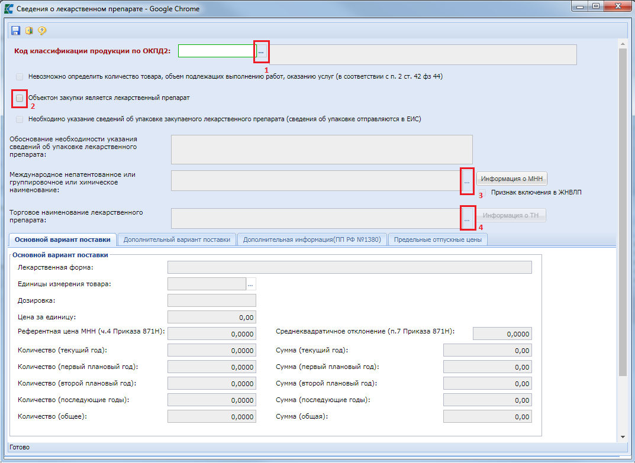635x463 pixels.
Task: Open help via question mark icon
Action: [x=42, y=31]
